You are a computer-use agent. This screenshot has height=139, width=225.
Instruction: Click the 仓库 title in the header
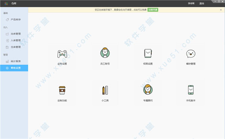coord(14,3)
